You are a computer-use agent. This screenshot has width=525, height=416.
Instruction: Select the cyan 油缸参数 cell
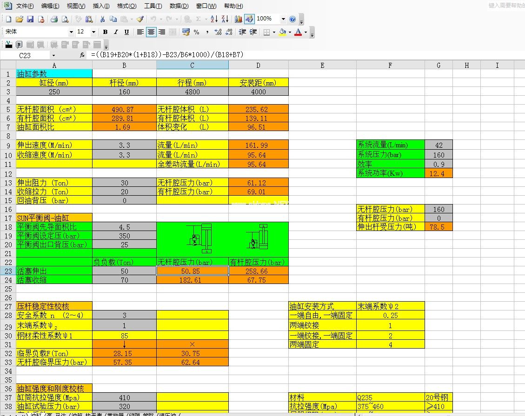click(54, 73)
